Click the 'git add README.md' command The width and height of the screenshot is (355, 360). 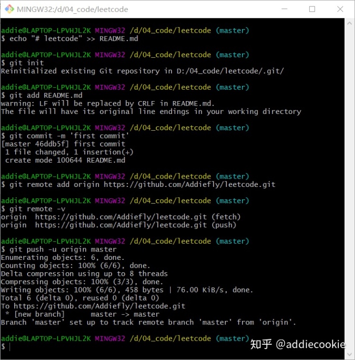click(x=42, y=95)
